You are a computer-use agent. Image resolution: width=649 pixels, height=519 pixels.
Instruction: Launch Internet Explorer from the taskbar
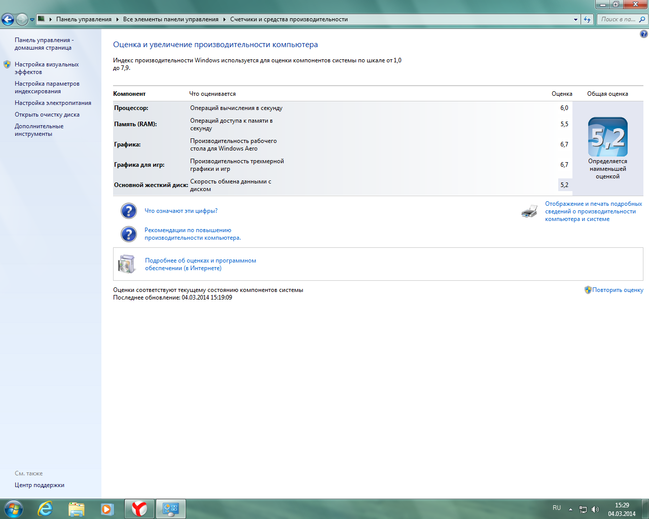tap(45, 509)
